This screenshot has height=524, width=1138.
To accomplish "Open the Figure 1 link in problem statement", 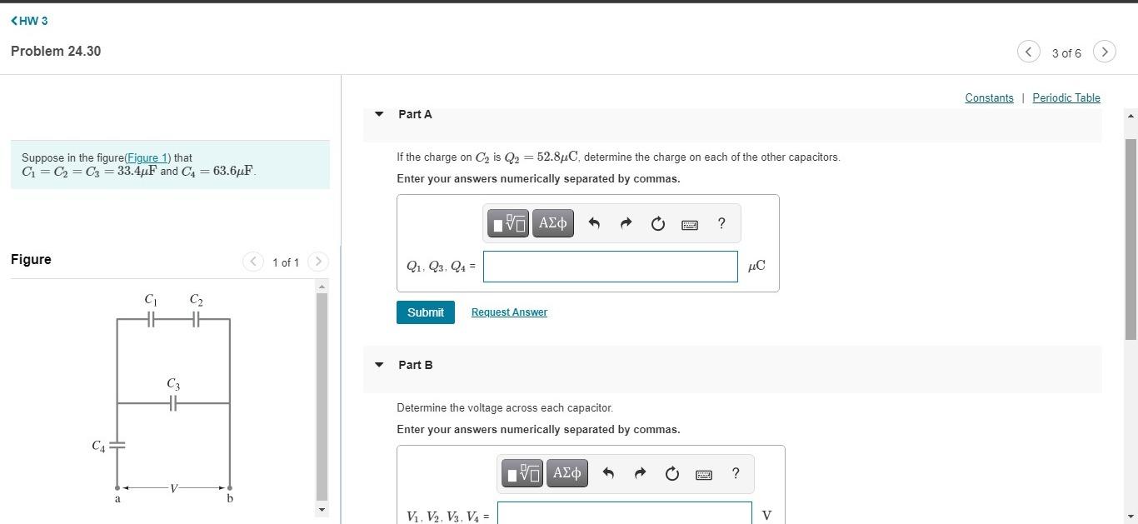I will (147, 157).
